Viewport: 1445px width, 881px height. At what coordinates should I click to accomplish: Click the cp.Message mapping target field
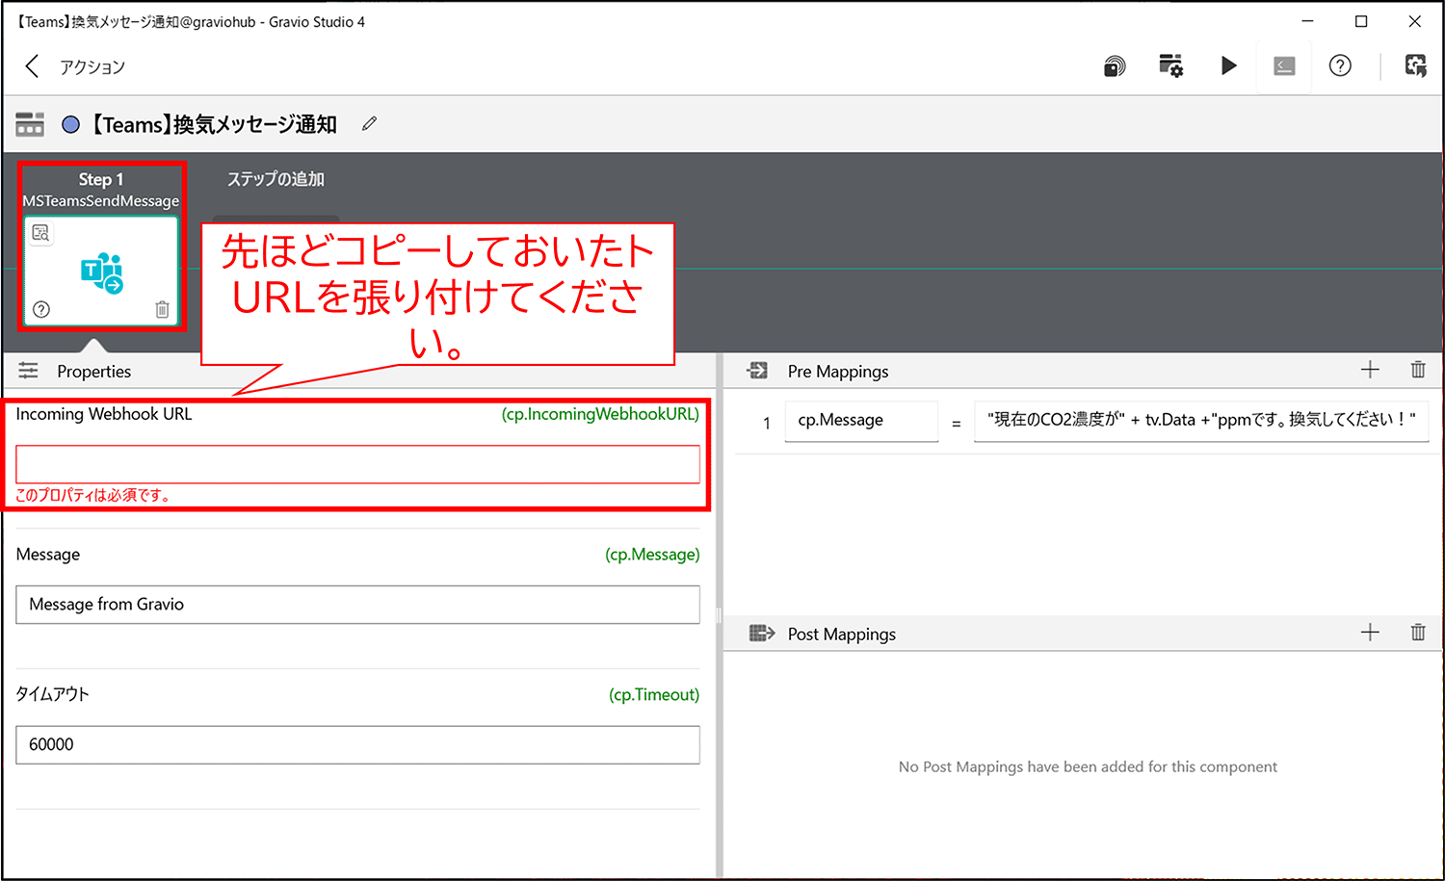click(x=861, y=421)
